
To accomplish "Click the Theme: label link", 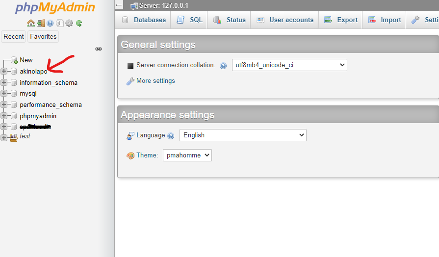I will click(147, 155).
